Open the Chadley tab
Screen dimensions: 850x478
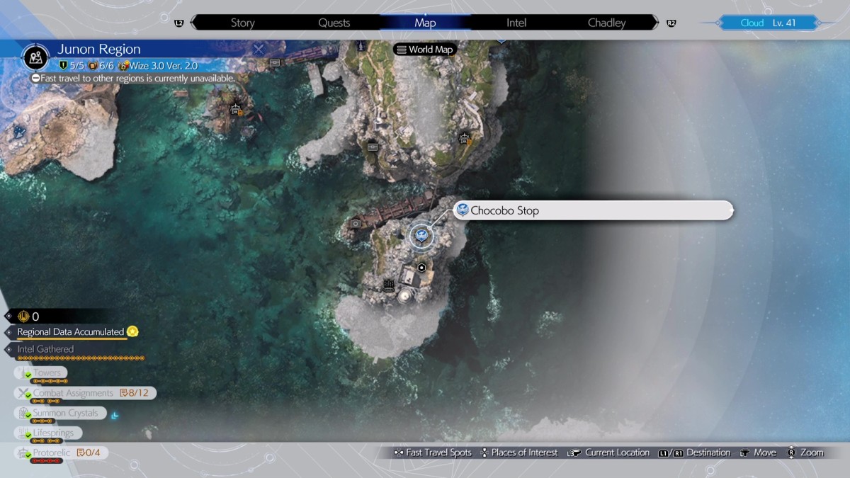coord(607,23)
